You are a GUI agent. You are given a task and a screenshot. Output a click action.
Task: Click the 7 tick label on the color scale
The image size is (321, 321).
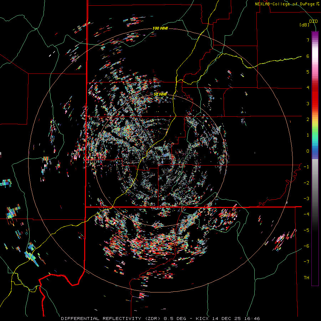coord(308,40)
